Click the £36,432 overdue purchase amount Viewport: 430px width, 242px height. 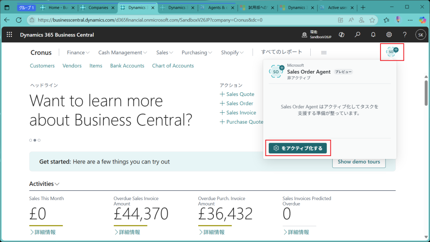[x=225, y=214]
